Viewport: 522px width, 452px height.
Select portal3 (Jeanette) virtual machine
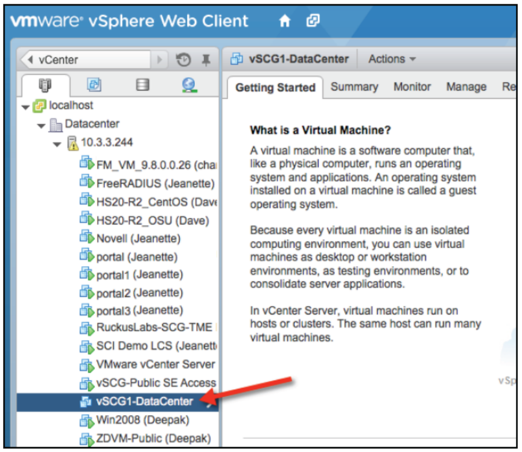(140, 311)
